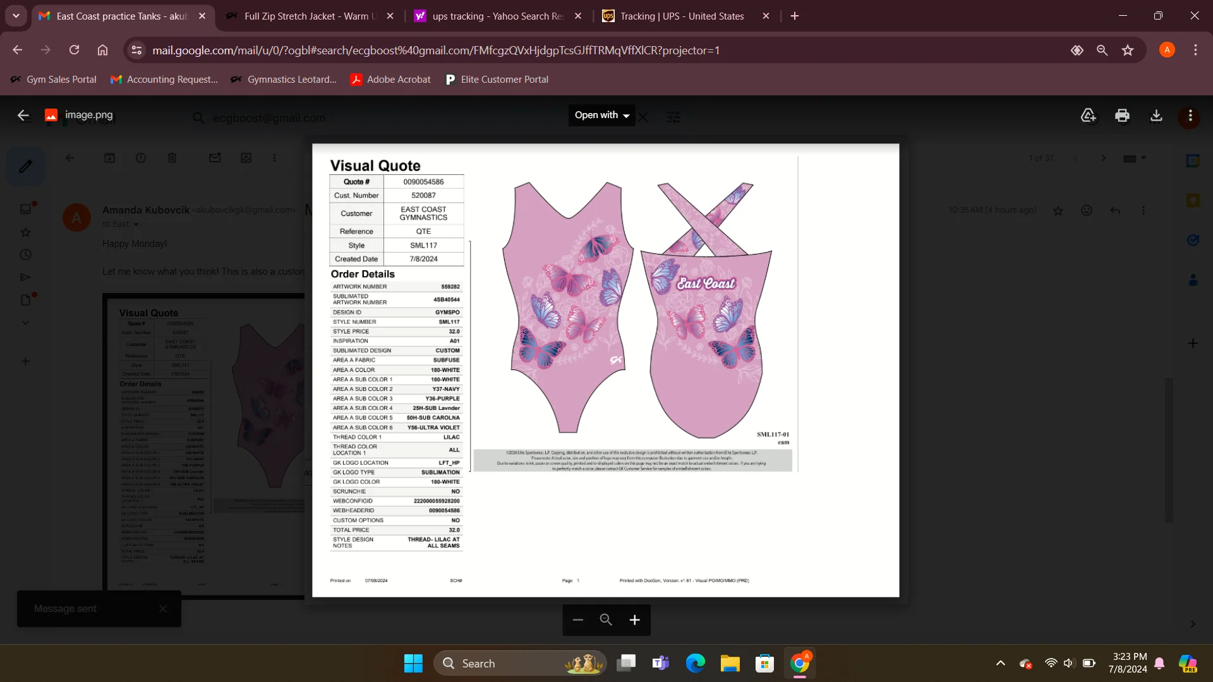Open Gymnastics Leotard bookmark
This screenshot has height=682, width=1213.
click(x=284, y=80)
